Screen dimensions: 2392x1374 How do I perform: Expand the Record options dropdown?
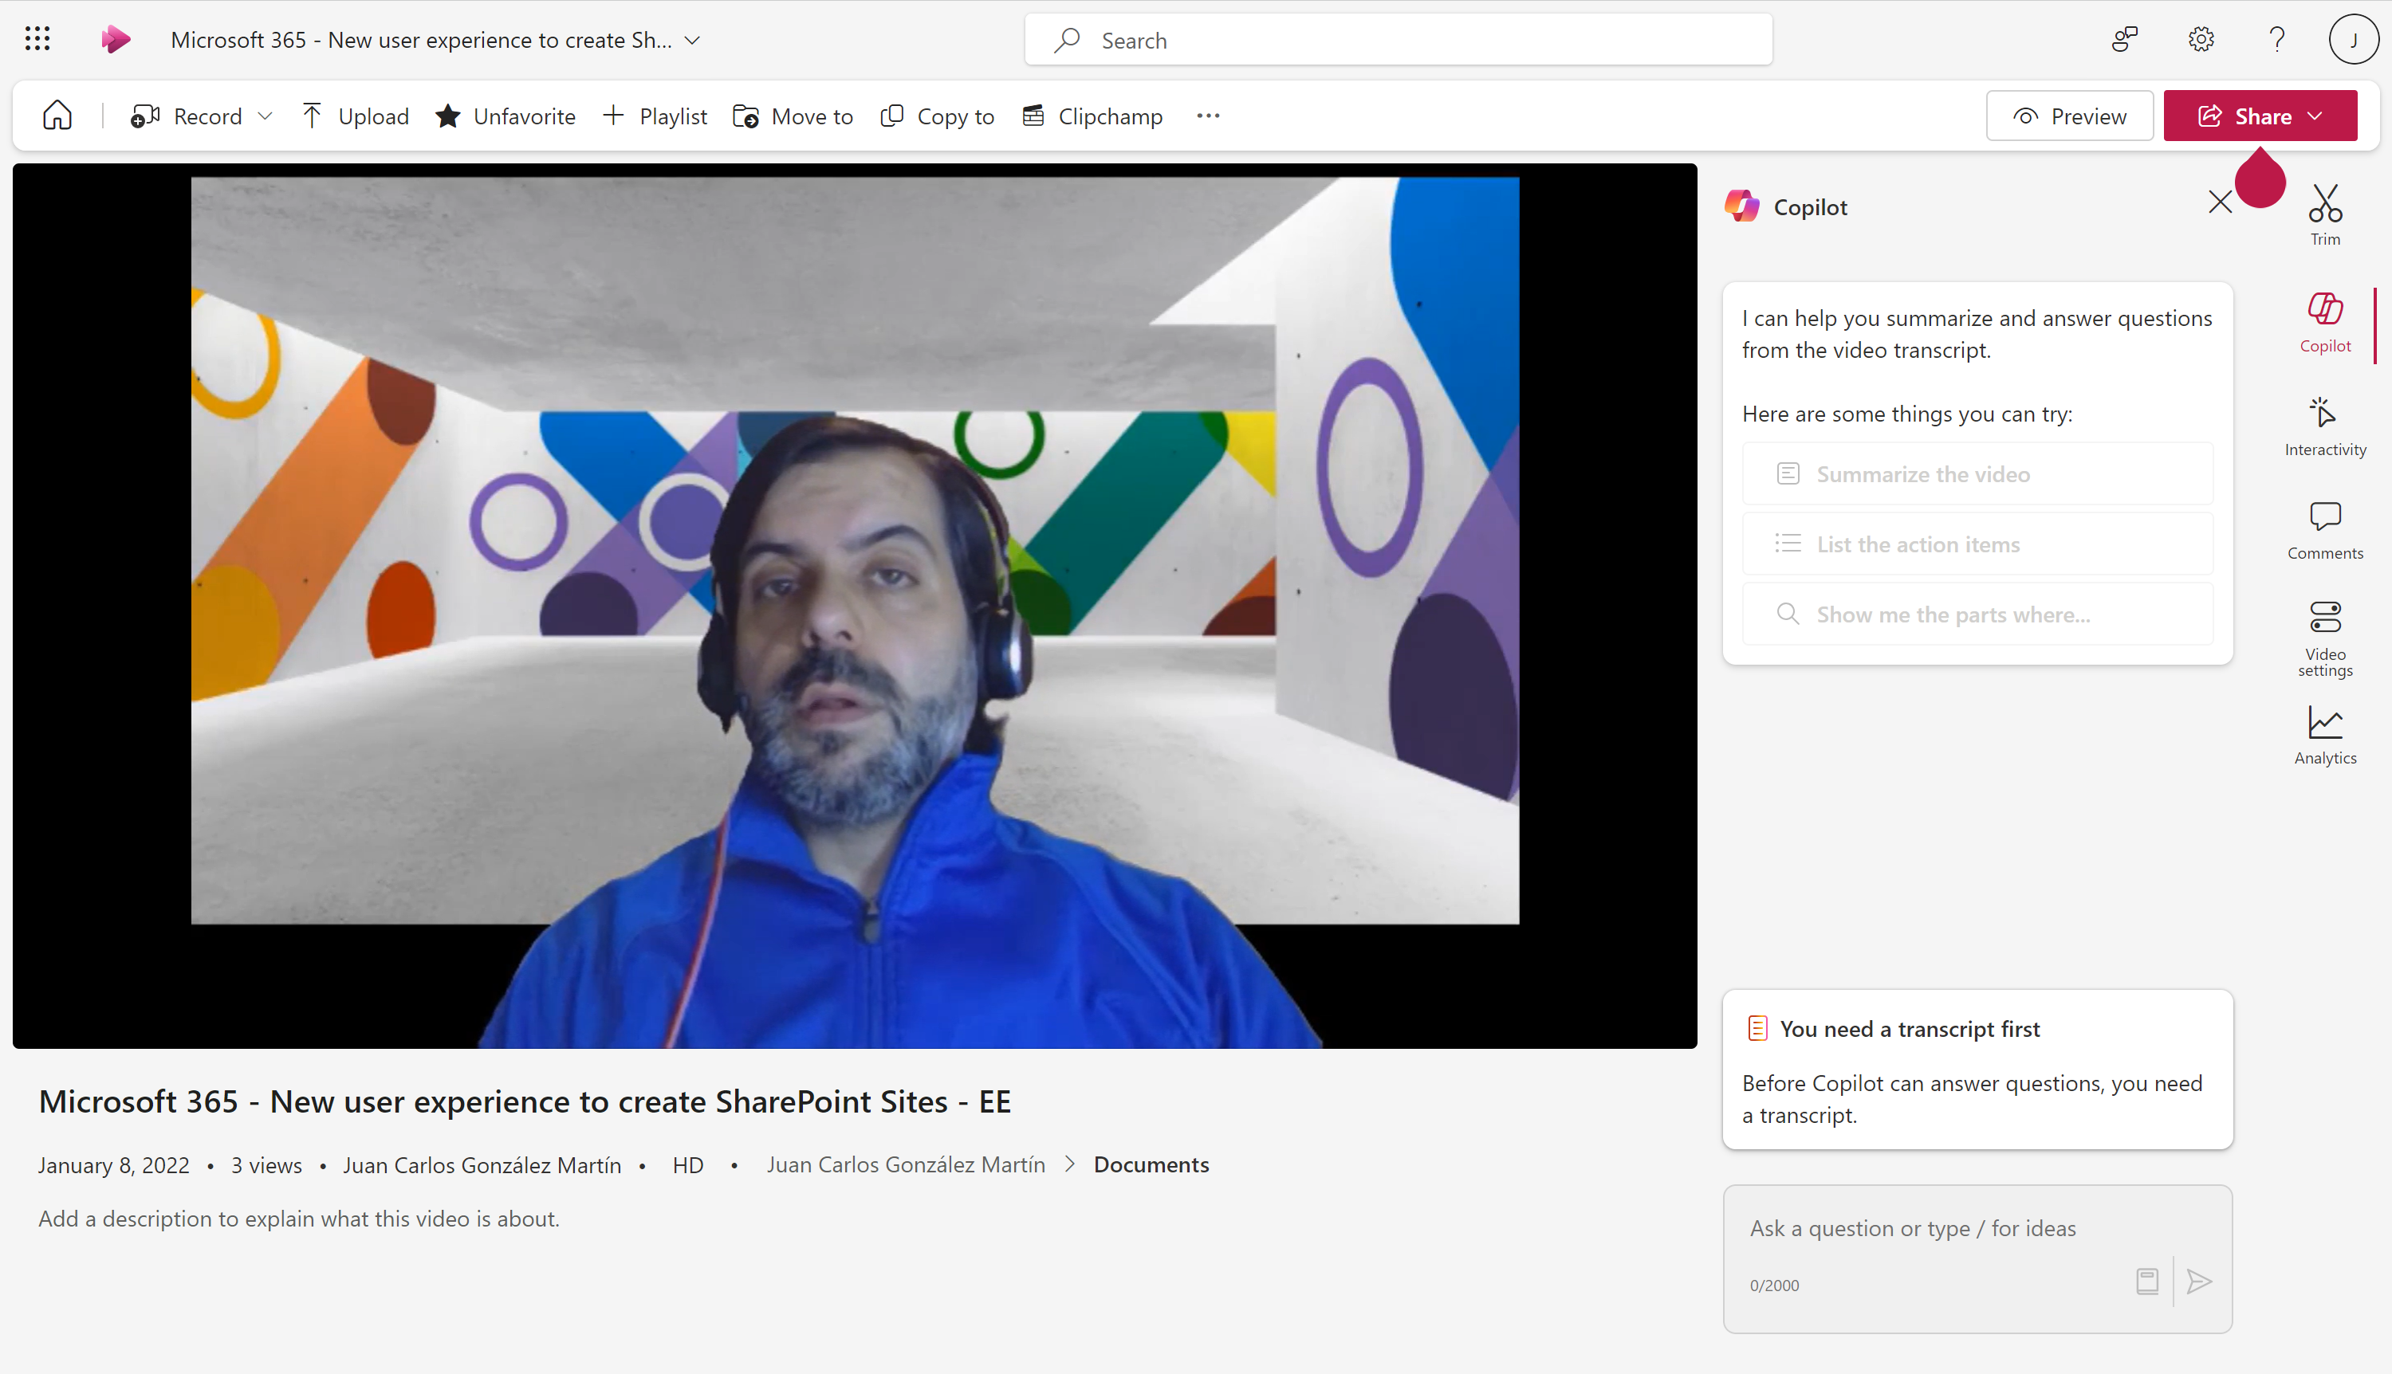pos(267,115)
